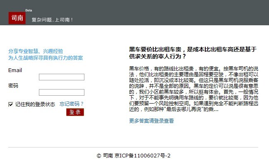
Task: Click the answer paragraph starting 黑车价格
Action: coord(194,89)
